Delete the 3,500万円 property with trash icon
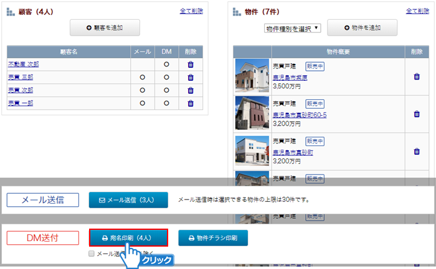This screenshot has width=436, height=269. point(417,76)
